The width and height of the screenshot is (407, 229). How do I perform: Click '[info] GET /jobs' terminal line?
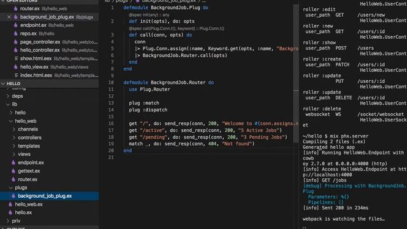(x=324, y=180)
